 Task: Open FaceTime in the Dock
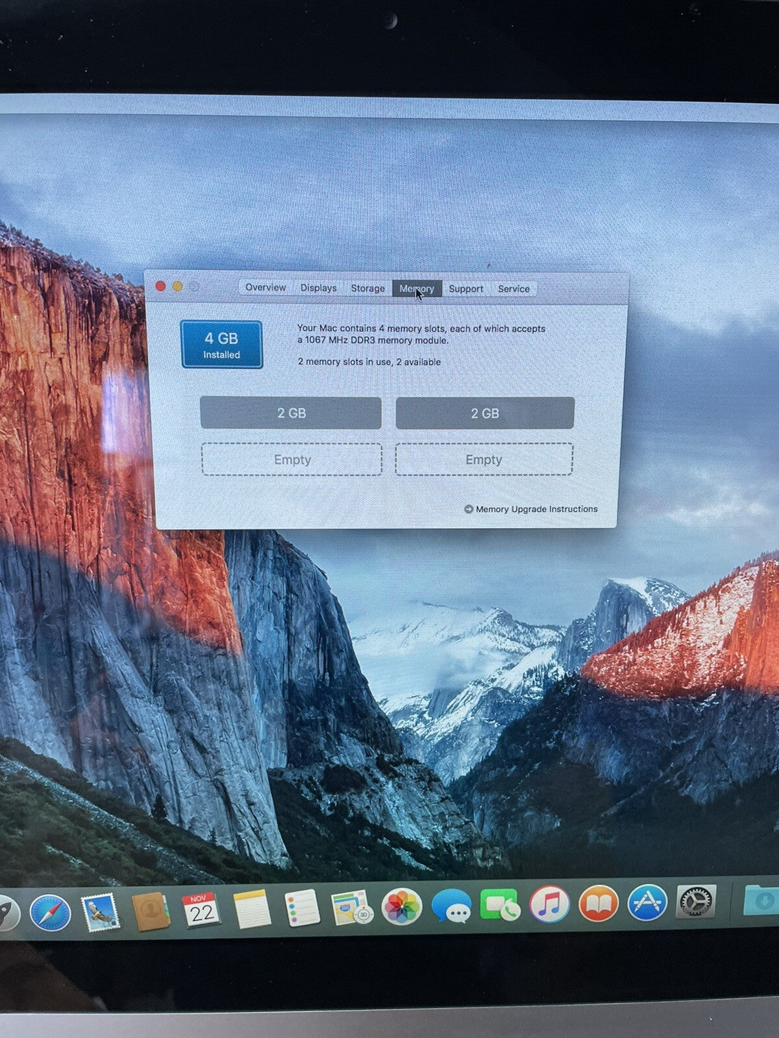tap(500, 904)
